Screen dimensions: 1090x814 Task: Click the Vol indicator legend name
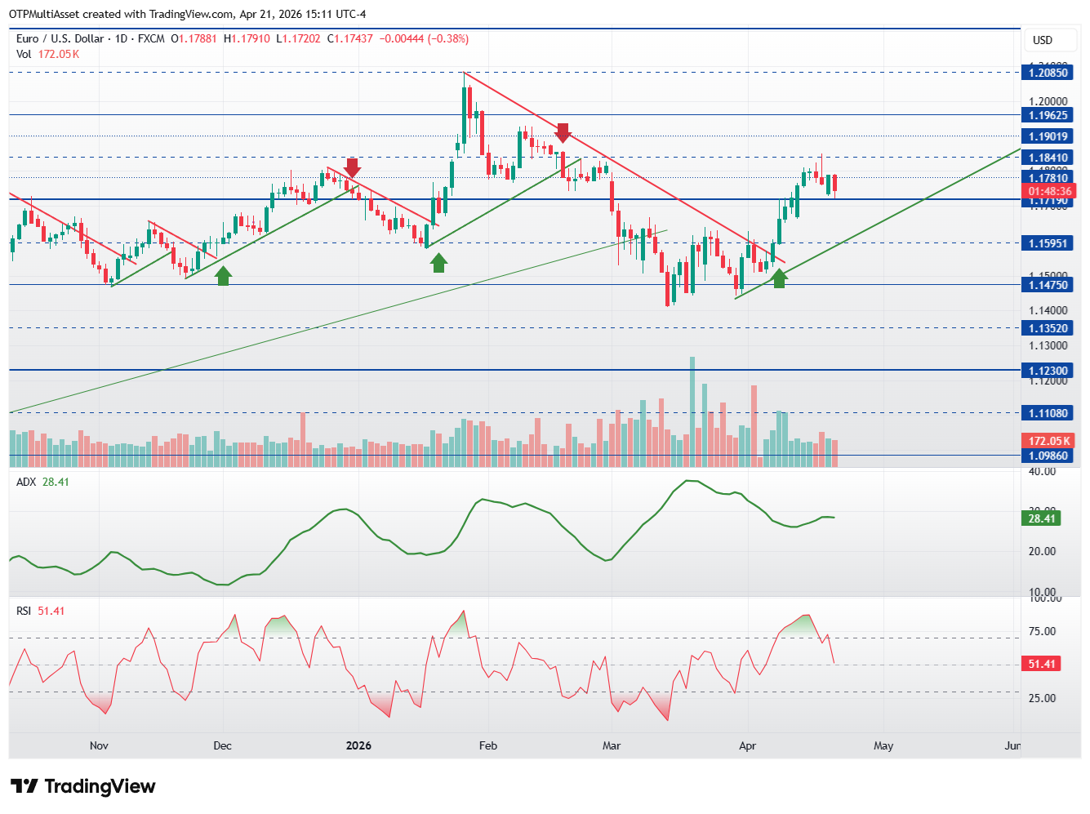coord(24,54)
